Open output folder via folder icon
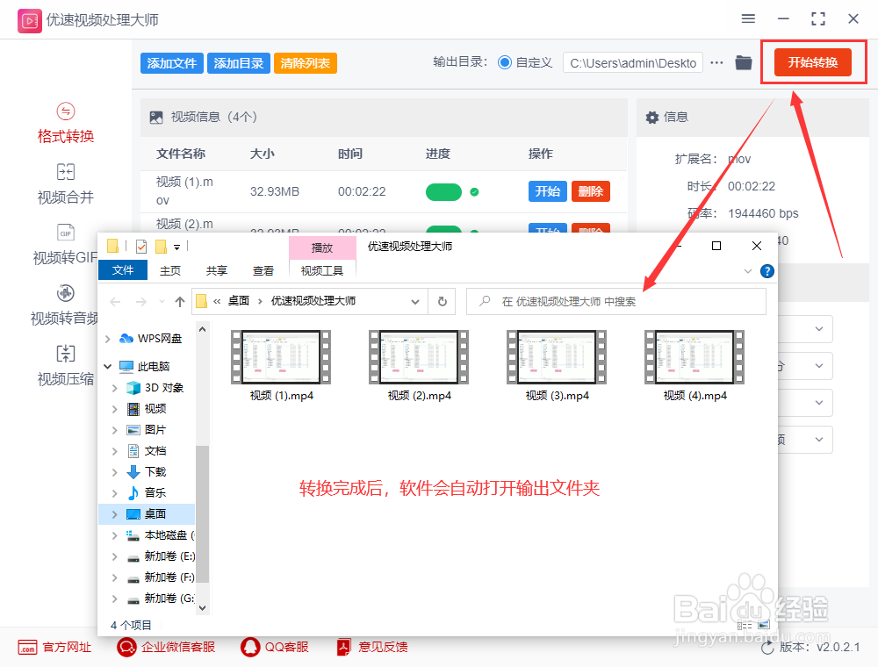This screenshot has height=667, width=878. [x=744, y=62]
